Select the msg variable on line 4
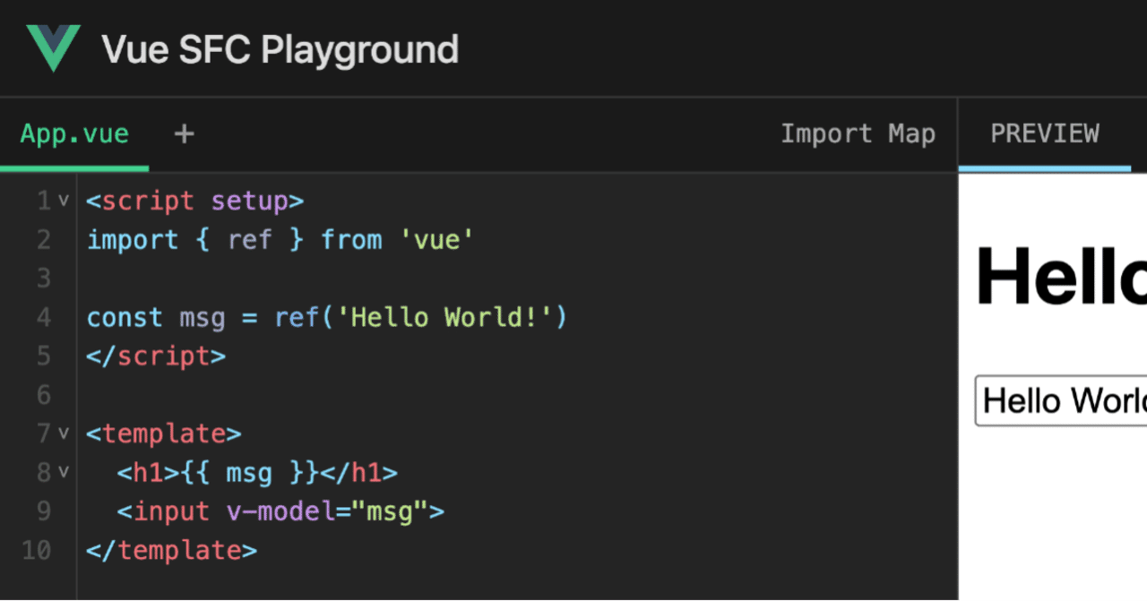 pyautogui.click(x=202, y=316)
